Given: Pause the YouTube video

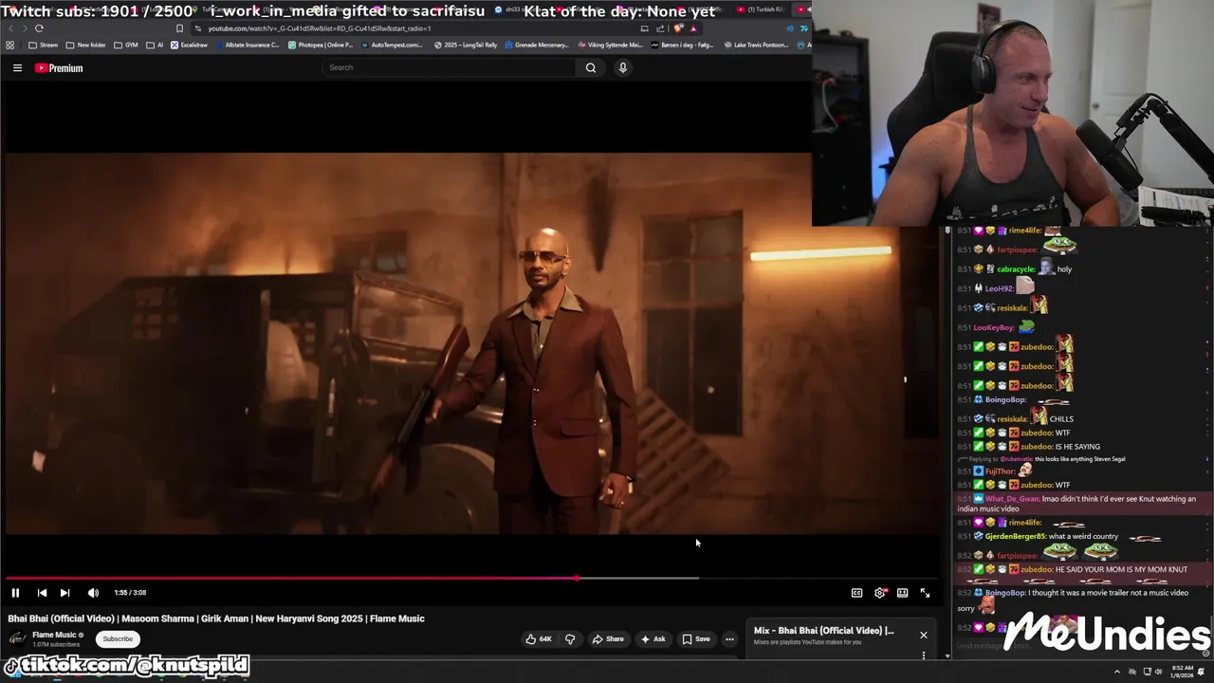Looking at the screenshot, I should [x=15, y=593].
